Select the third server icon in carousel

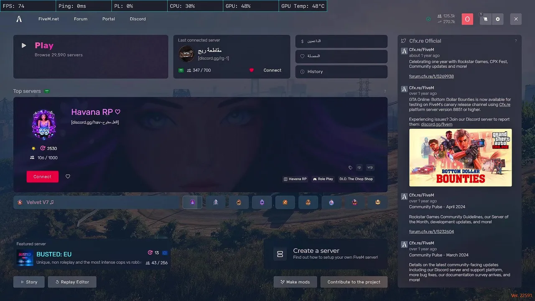click(239, 202)
